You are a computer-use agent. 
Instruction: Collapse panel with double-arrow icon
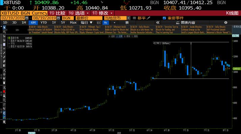(158, 23)
